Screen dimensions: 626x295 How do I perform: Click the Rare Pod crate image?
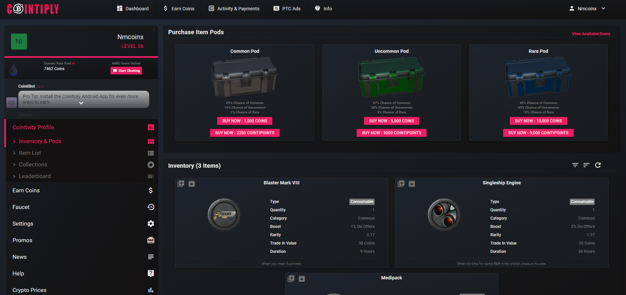[538, 77]
